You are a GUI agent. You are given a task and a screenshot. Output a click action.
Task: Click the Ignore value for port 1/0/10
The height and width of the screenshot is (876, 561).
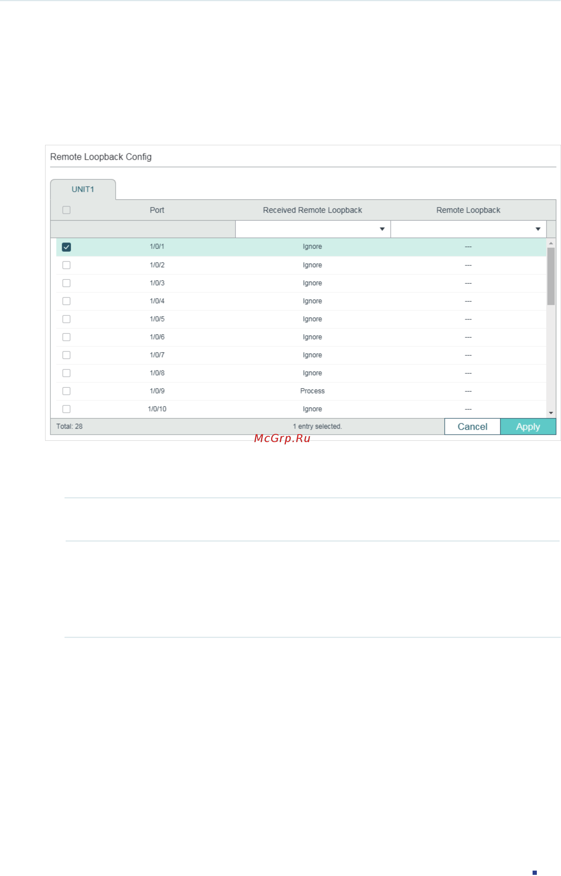pos(313,409)
